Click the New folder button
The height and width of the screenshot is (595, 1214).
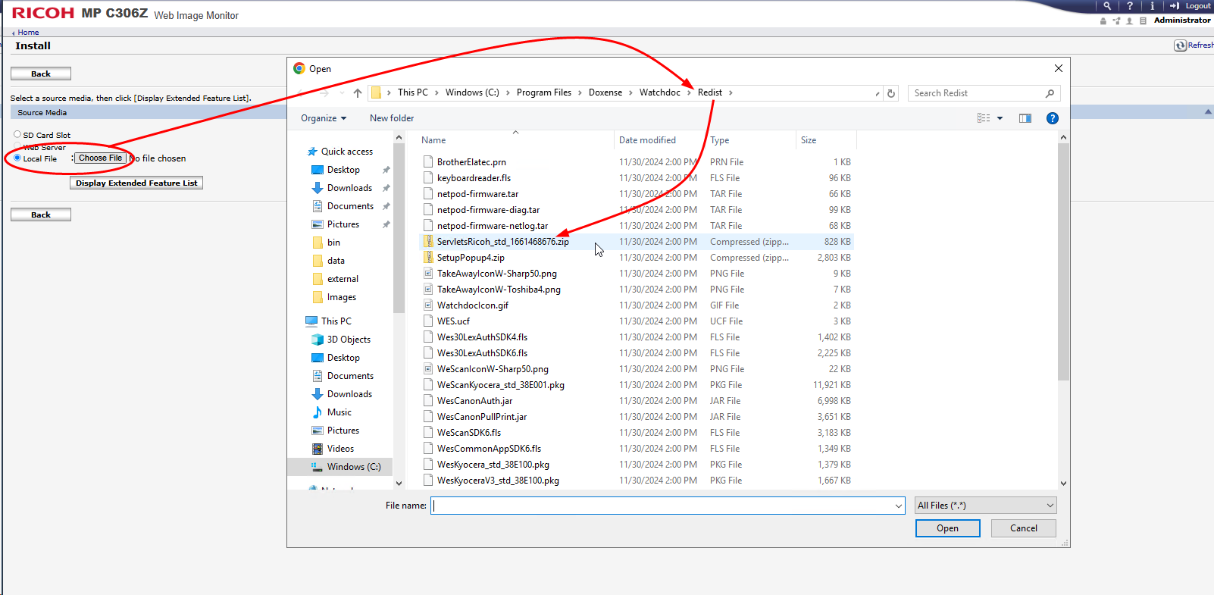[392, 118]
